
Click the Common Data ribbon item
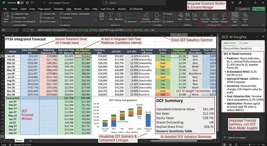[47, 14]
